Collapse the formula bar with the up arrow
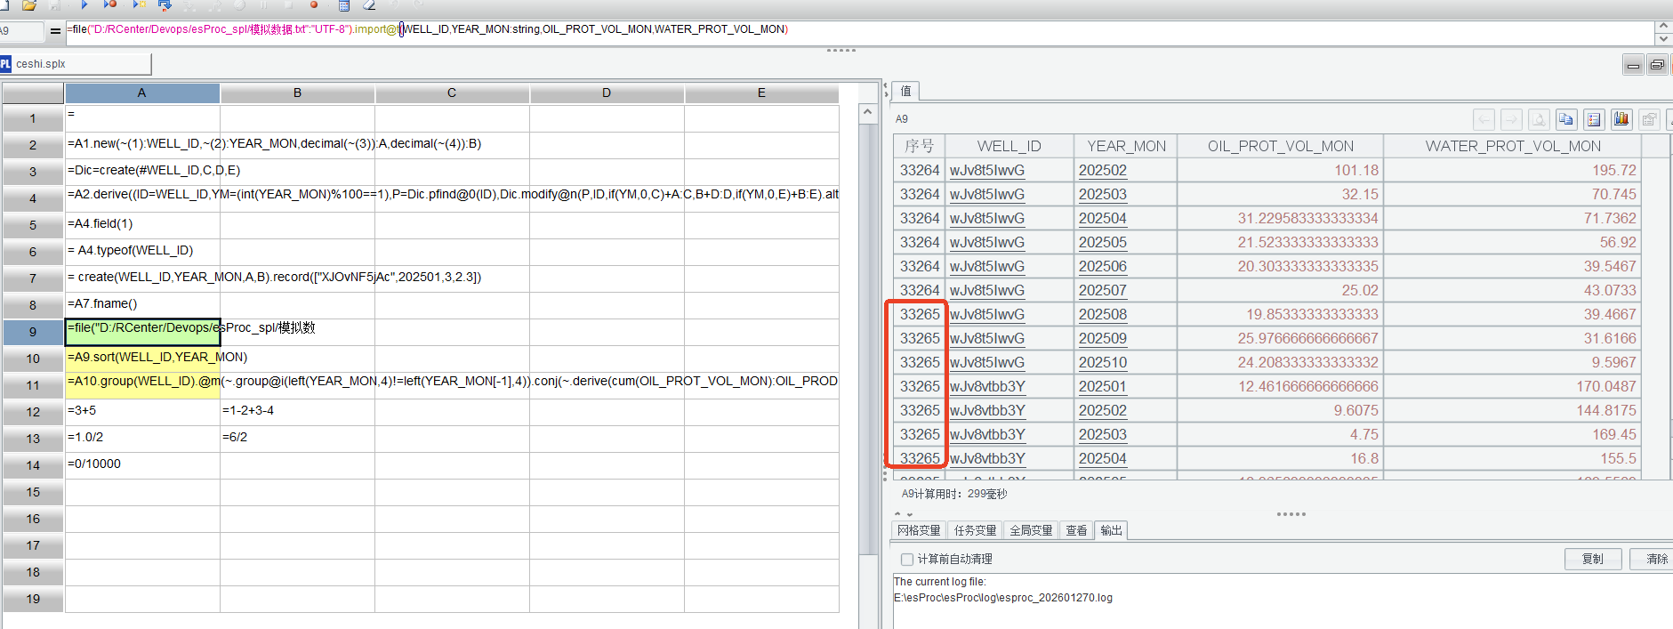This screenshot has width=1673, height=629. point(1663,26)
